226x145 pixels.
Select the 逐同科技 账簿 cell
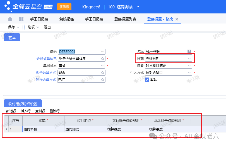tap(43, 129)
